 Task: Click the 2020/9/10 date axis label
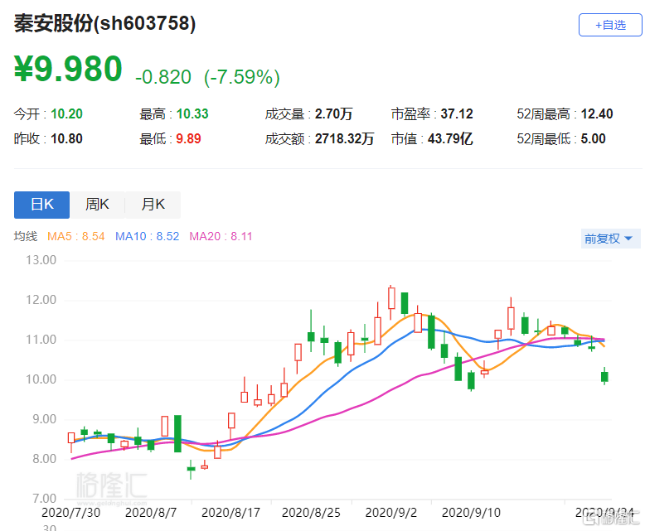click(x=471, y=513)
